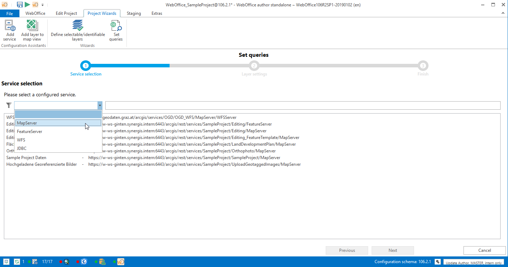The image size is (508, 267).
Task: Select MapServer from the dropdown list
Action: click(x=26, y=123)
